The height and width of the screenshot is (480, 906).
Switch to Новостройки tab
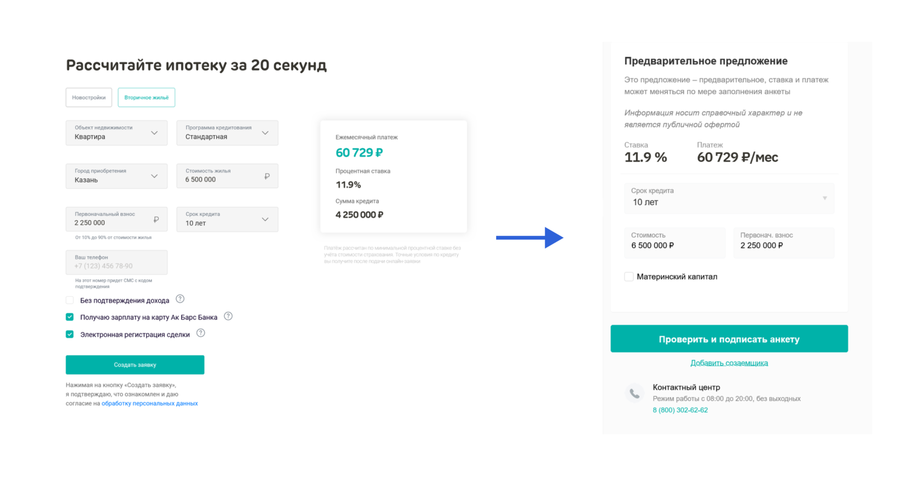(x=89, y=98)
